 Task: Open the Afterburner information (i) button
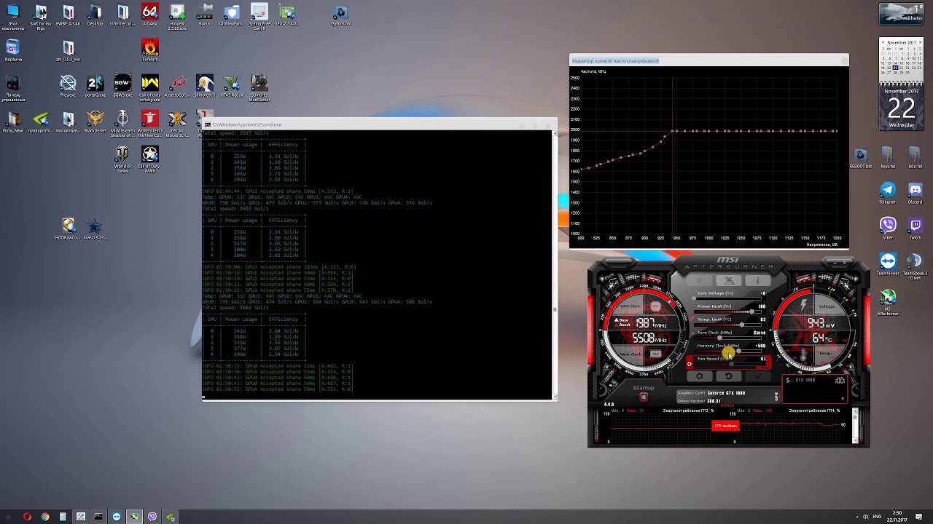pyautogui.click(x=757, y=280)
